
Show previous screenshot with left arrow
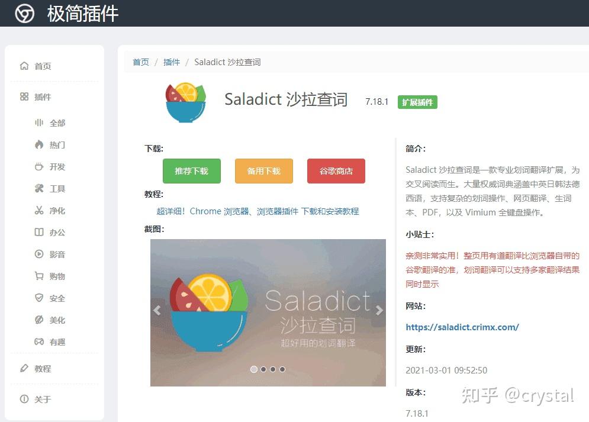(157, 311)
